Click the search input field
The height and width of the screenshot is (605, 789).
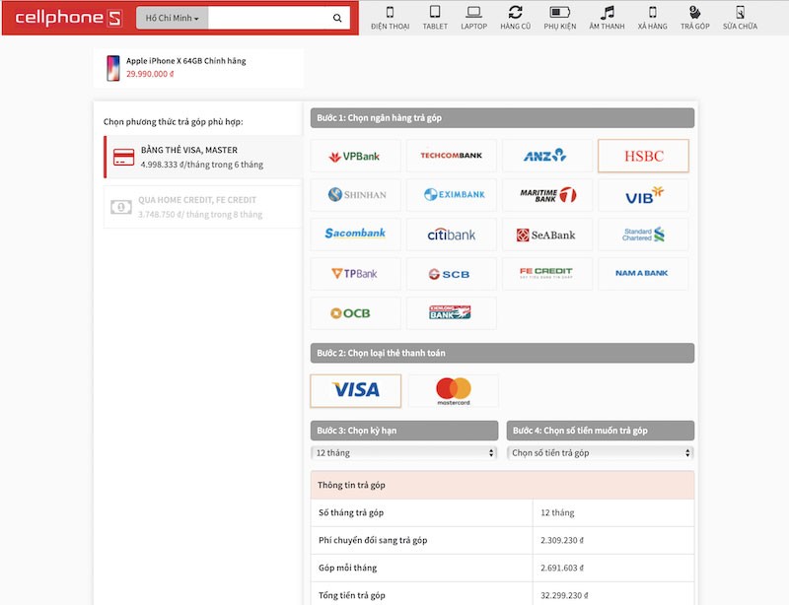coord(268,18)
